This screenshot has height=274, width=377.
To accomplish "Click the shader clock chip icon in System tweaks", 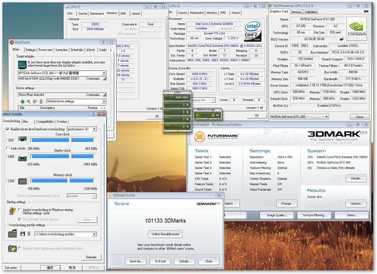I will pos(23,159).
